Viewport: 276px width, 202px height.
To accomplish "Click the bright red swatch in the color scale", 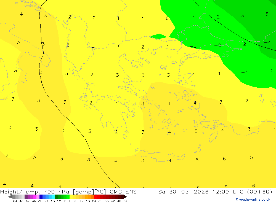I will point(95,196).
